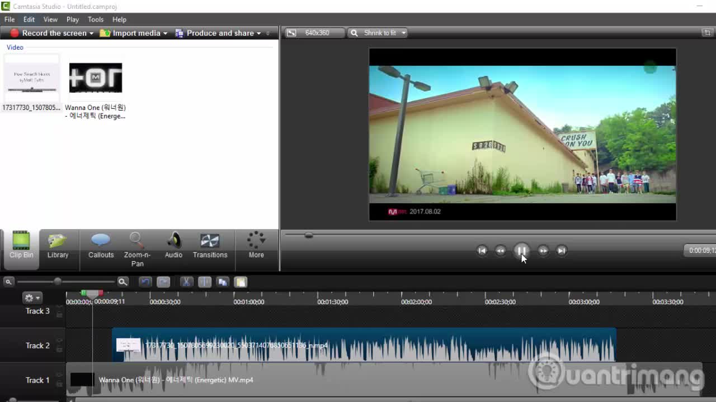Select the Wanna One clip on Track 1
Screen dimensions: 716x402
(384, 380)
